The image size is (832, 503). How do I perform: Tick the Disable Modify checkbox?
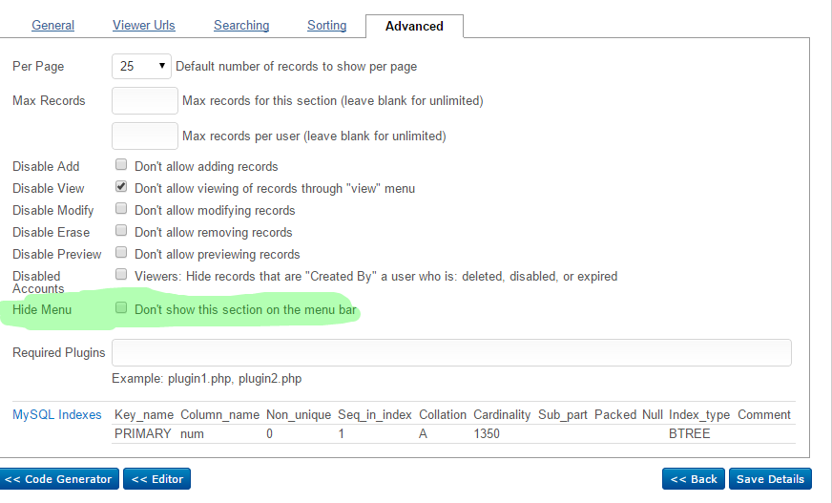(121, 208)
